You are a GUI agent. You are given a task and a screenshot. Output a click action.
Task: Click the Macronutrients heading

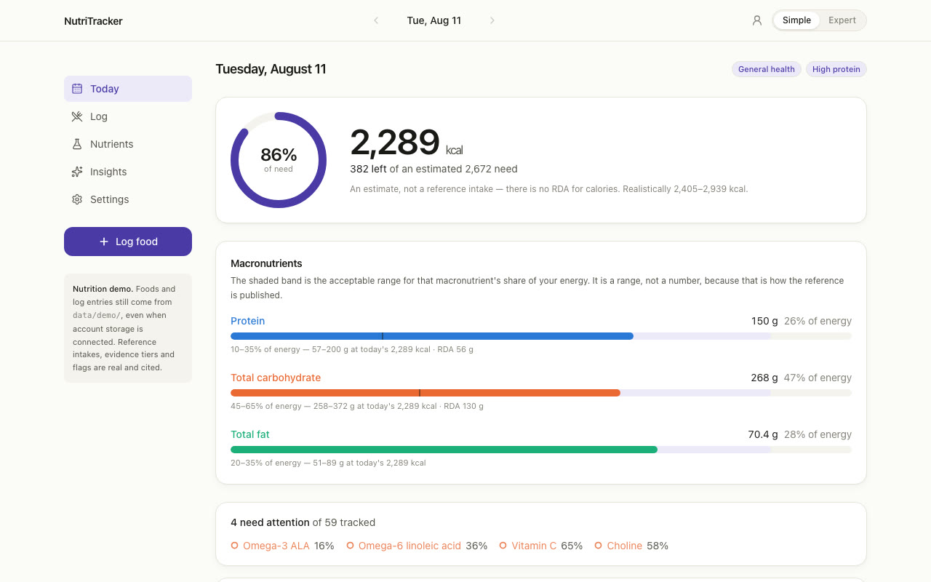coord(266,263)
